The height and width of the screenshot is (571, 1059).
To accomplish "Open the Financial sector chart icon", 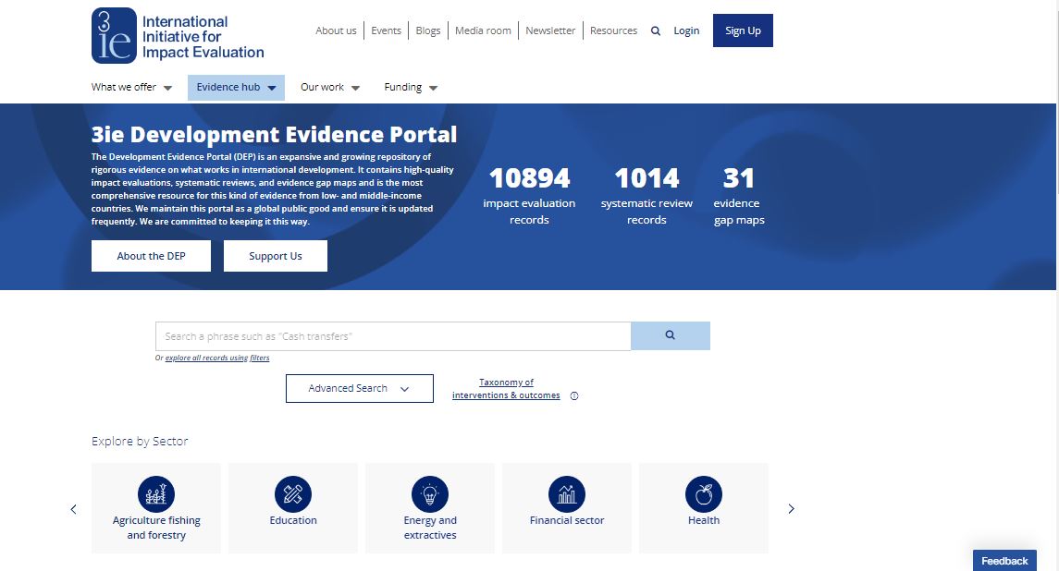I will point(567,493).
